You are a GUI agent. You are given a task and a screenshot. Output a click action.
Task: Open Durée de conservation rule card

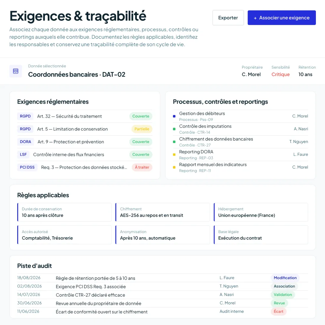[x=64, y=212]
